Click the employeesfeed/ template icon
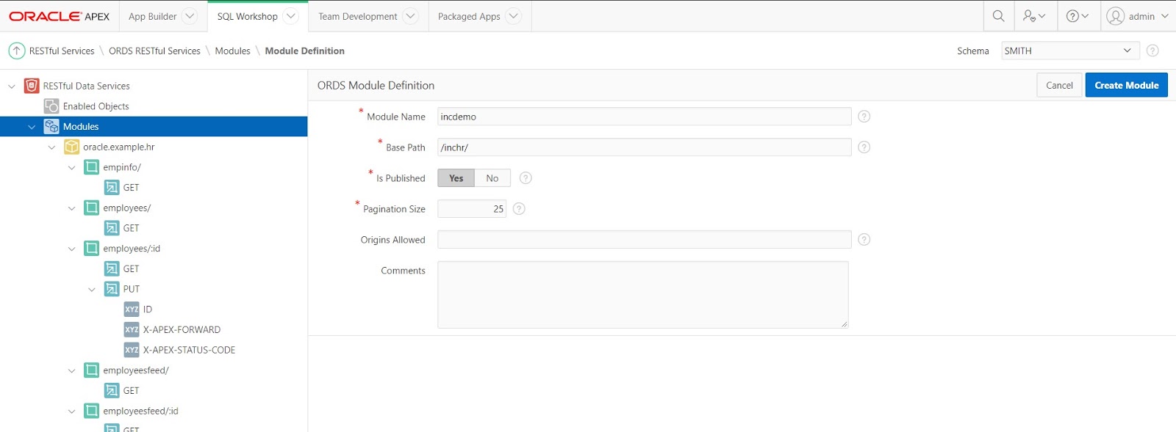 pyautogui.click(x=91, y=370)
